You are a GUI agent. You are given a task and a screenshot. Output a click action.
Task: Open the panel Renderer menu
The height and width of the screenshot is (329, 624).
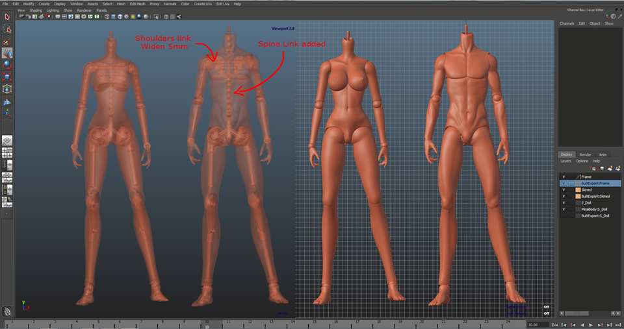84,10
